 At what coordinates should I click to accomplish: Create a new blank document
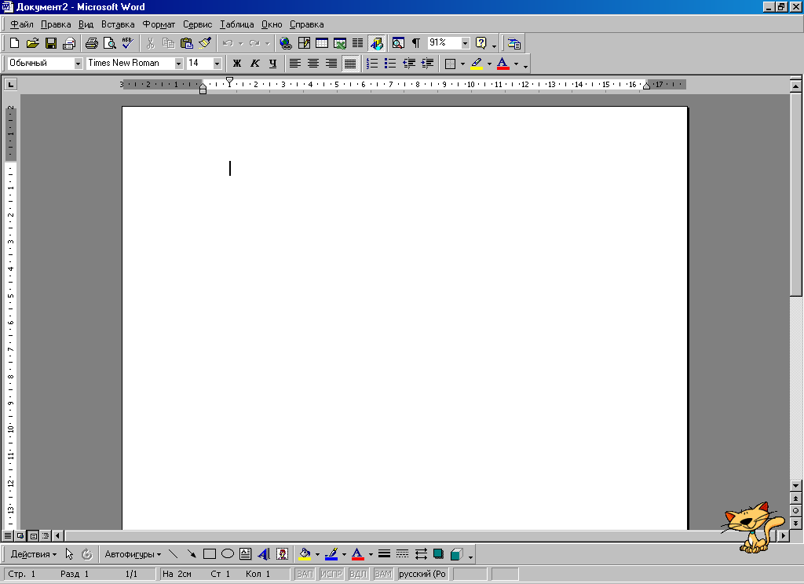[14, 44]
